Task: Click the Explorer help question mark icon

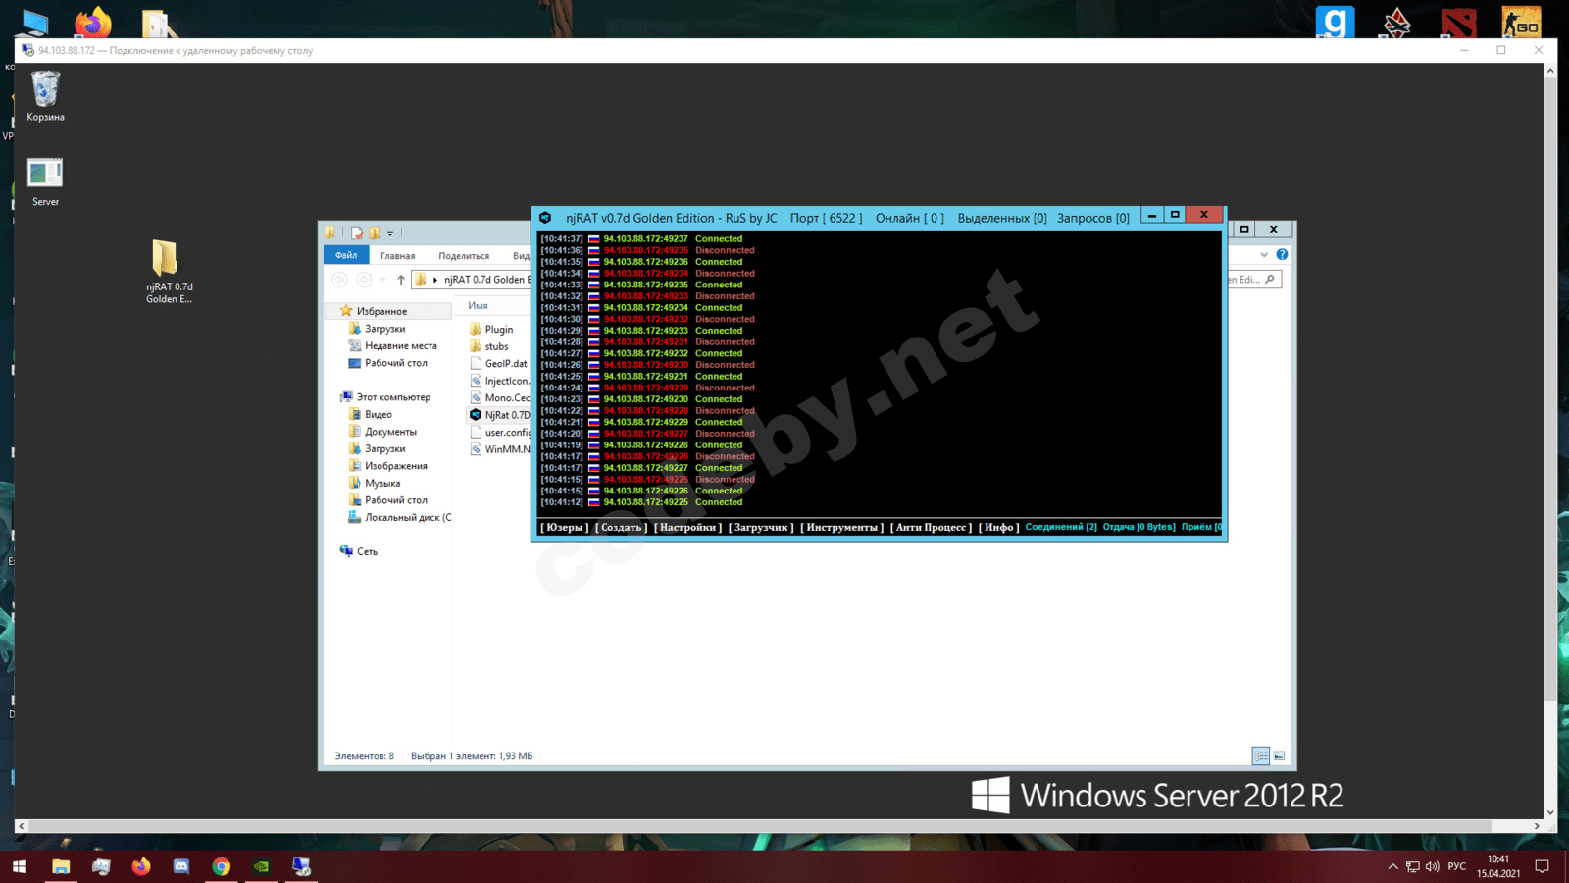Action: [x=1282, y=255]
